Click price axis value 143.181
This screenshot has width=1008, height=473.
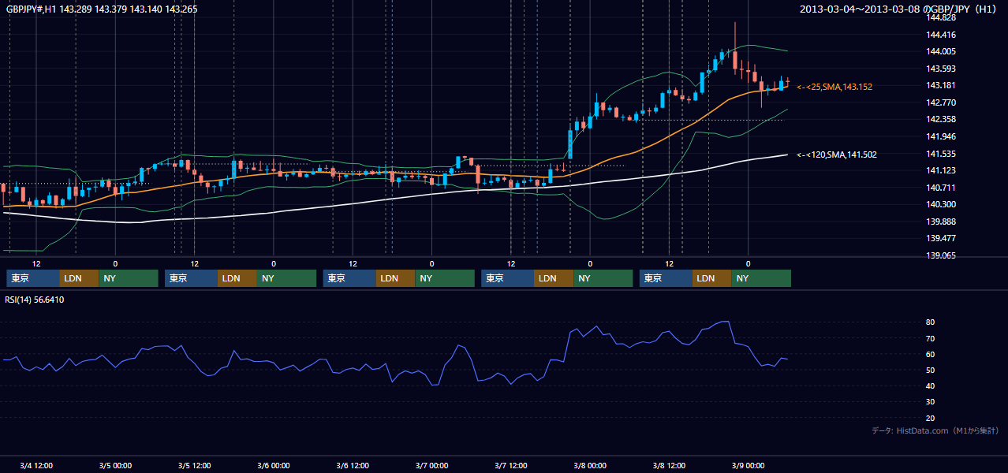942,85
